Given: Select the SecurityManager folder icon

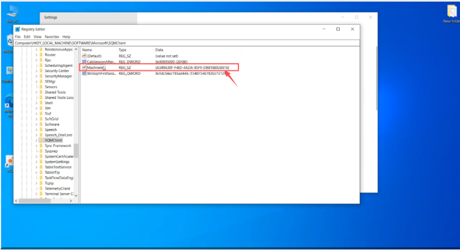Looking at the screenshot, I should 41,76.
